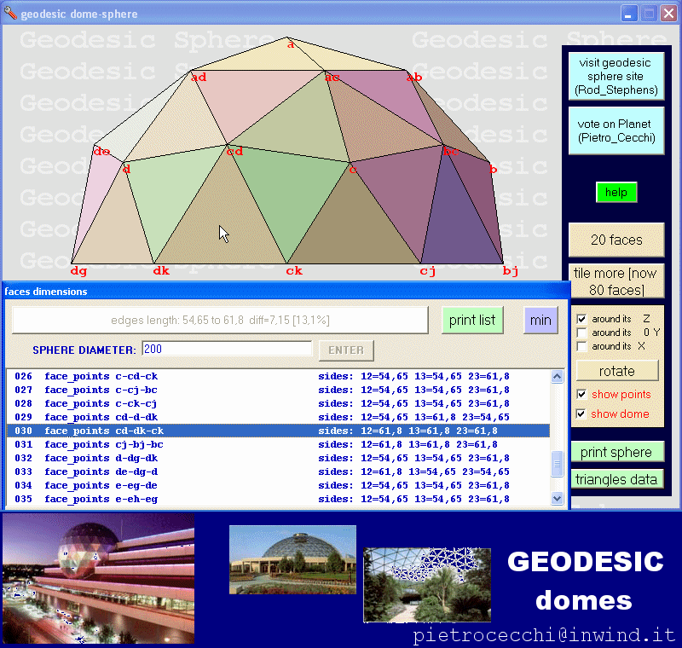Click the 'print sphere' button
This screenshot has width=682, height=648.
coord(616,452)
